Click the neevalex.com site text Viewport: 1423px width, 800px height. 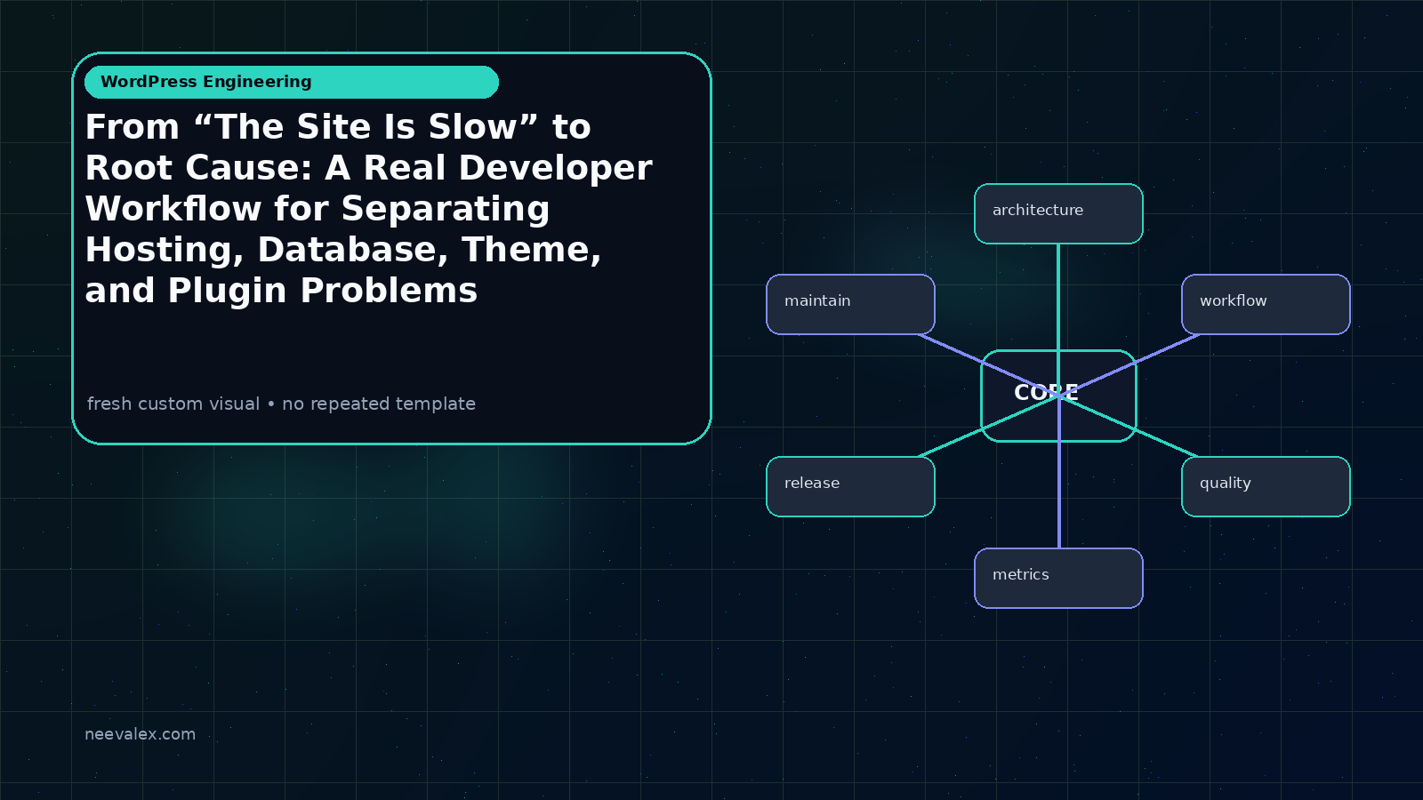point(140,734)
